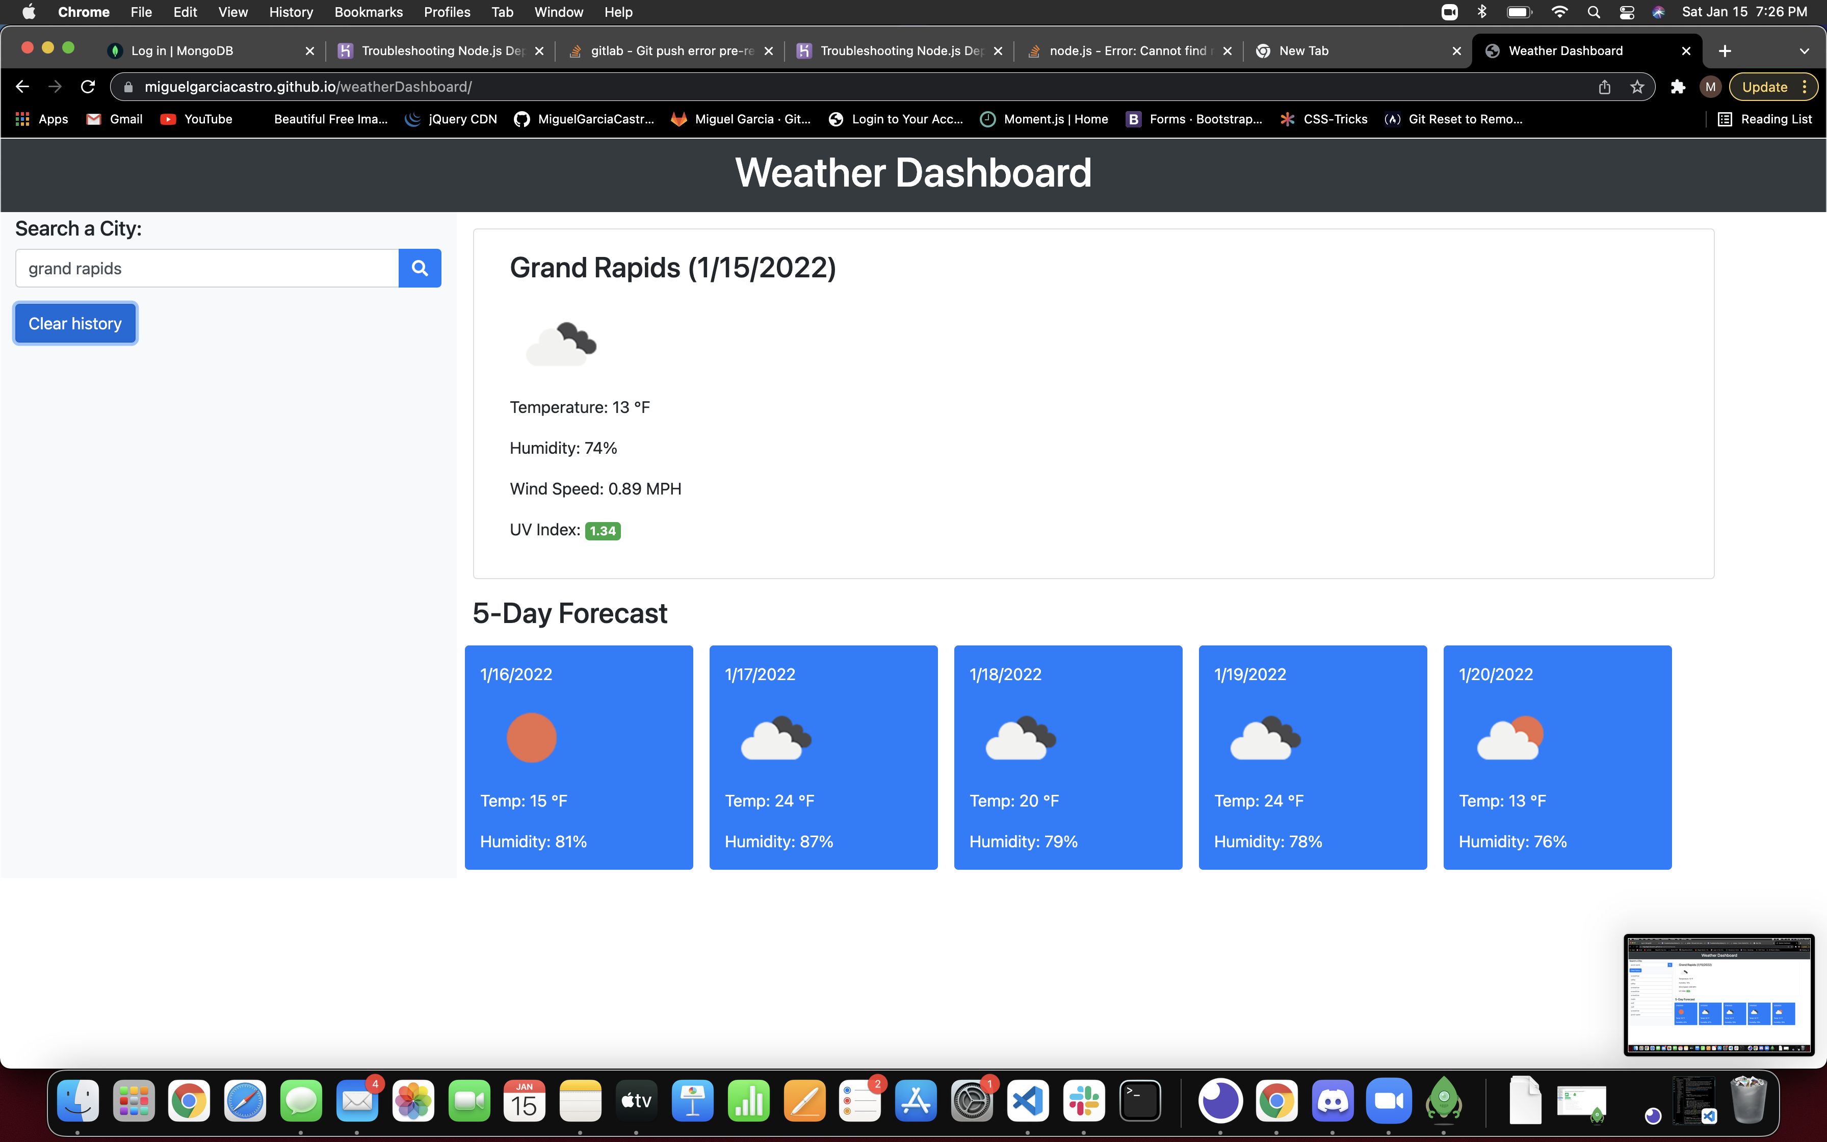
Task: Open the Chrome extensions puzzle icon
Action: tap(1678, 87)
